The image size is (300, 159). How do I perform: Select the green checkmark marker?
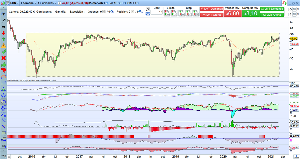pos(3,52)
